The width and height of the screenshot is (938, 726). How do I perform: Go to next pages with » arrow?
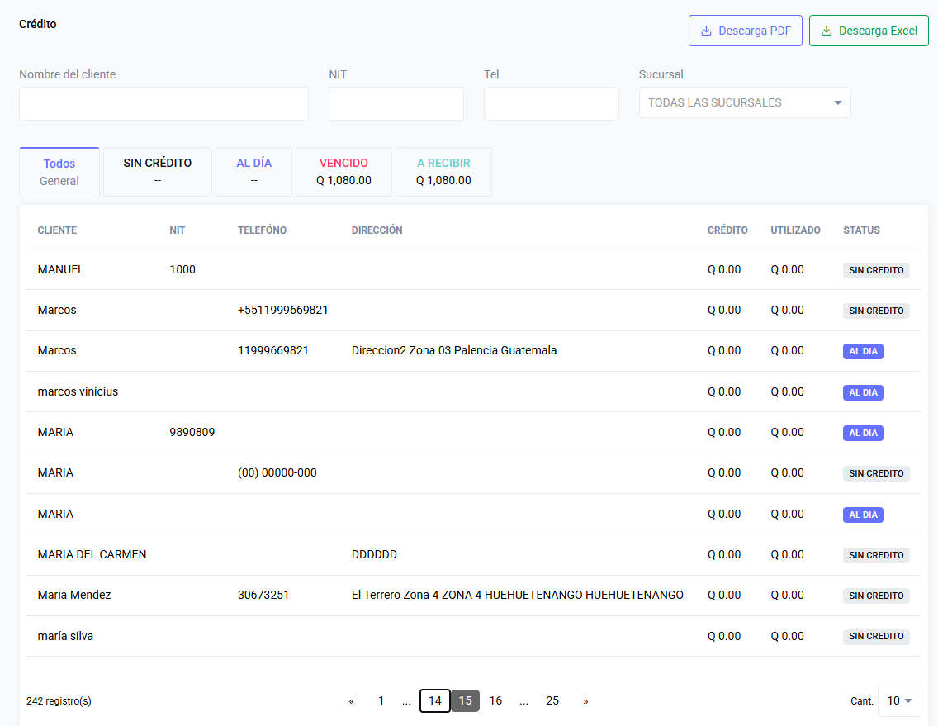tap(585, 701)
